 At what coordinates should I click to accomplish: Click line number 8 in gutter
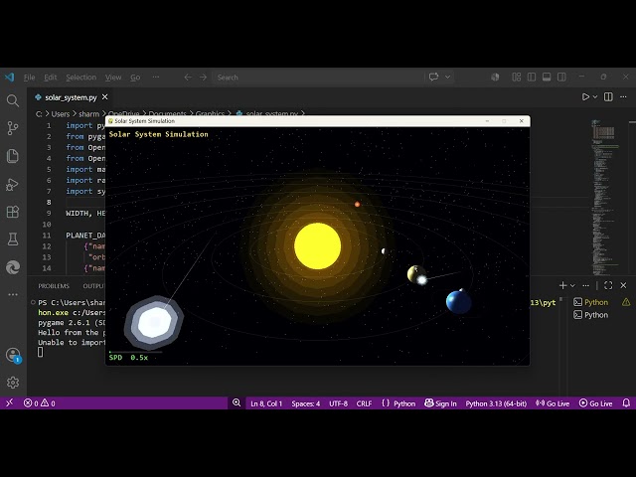click(49, 202)
